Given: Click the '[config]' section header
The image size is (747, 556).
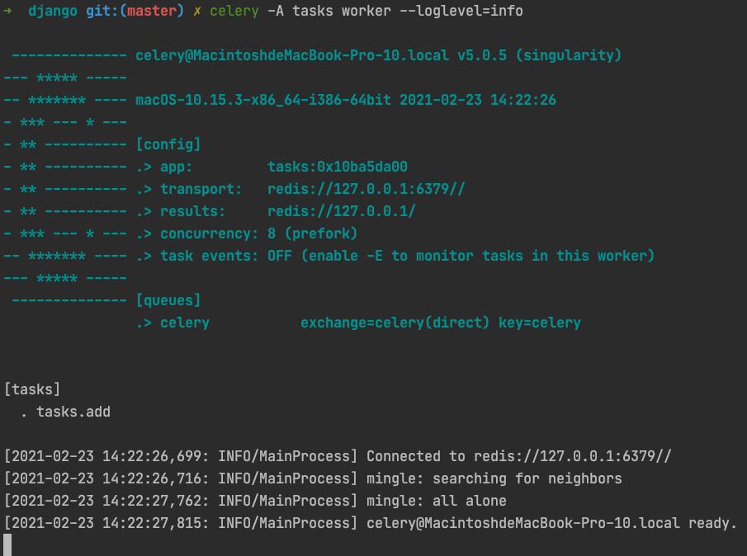Looking at the screenshot, I should coord(168,144).
